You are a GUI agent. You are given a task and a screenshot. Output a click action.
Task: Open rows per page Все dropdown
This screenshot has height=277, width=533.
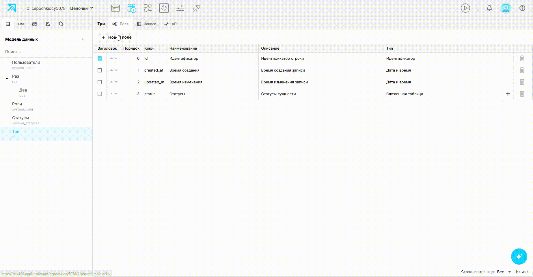[x=504, y=272]
